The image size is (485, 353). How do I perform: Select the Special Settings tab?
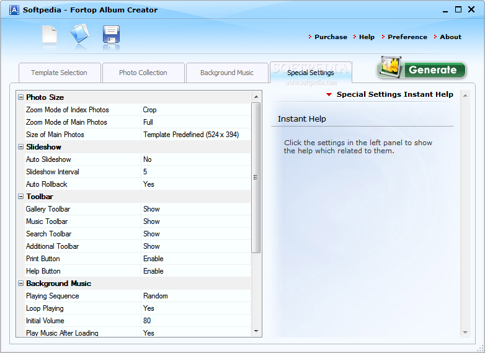(x=311, y=73)
